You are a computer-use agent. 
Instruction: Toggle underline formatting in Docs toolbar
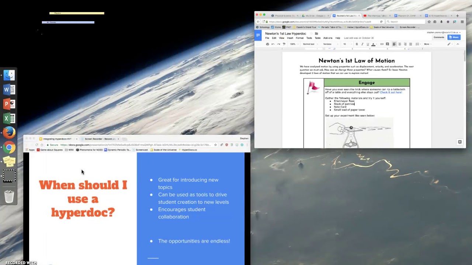pos(368,44)
